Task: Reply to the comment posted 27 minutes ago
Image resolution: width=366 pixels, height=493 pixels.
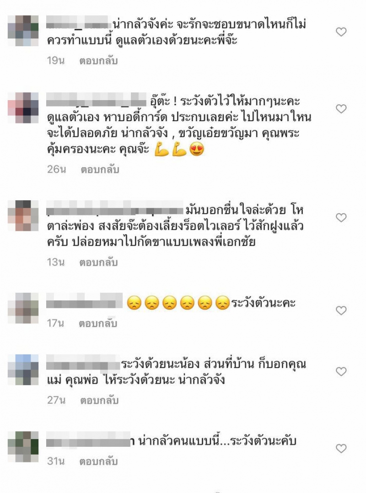Action: pos(99,400)
